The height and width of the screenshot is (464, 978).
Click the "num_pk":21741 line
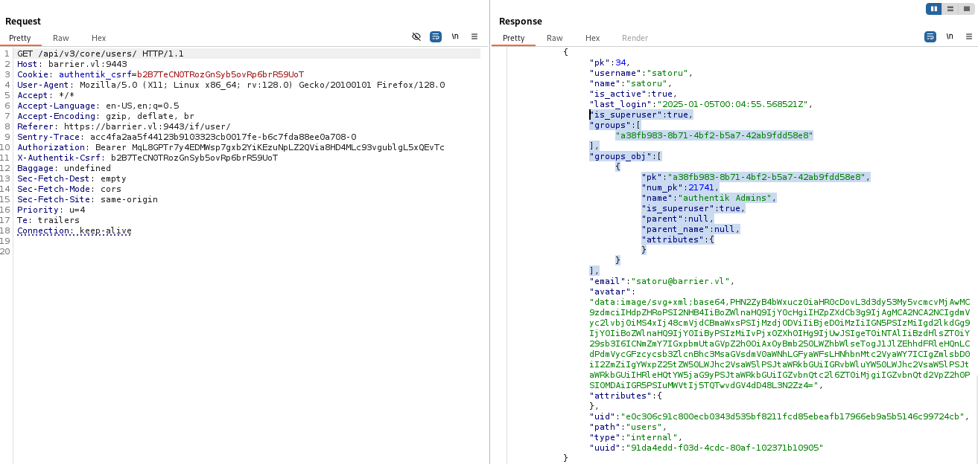681,187
